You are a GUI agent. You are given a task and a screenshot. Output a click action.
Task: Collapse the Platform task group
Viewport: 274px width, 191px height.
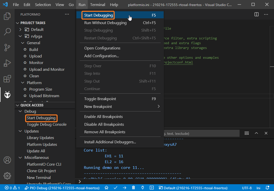23,83
